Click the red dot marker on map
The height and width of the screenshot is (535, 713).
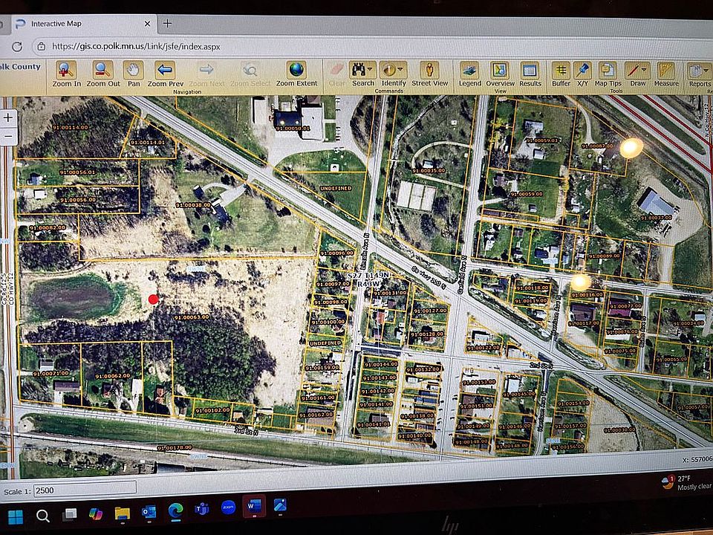click(154, 299)
